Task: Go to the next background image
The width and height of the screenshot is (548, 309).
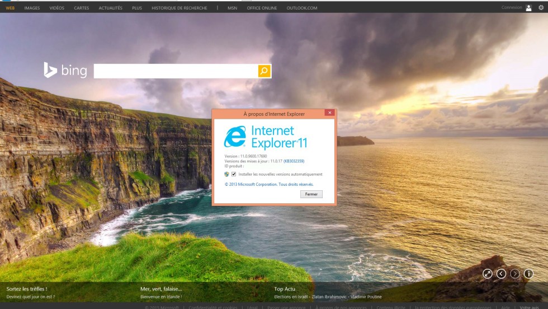Action: [x=514, y=274]
